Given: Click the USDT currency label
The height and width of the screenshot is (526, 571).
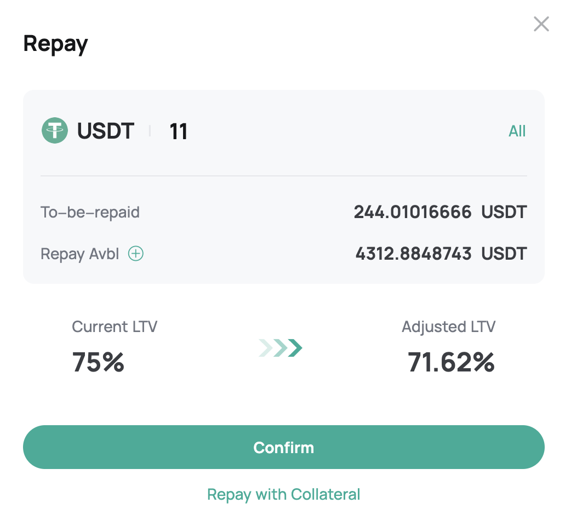Looking at the screenshot, I should point(106,131).
